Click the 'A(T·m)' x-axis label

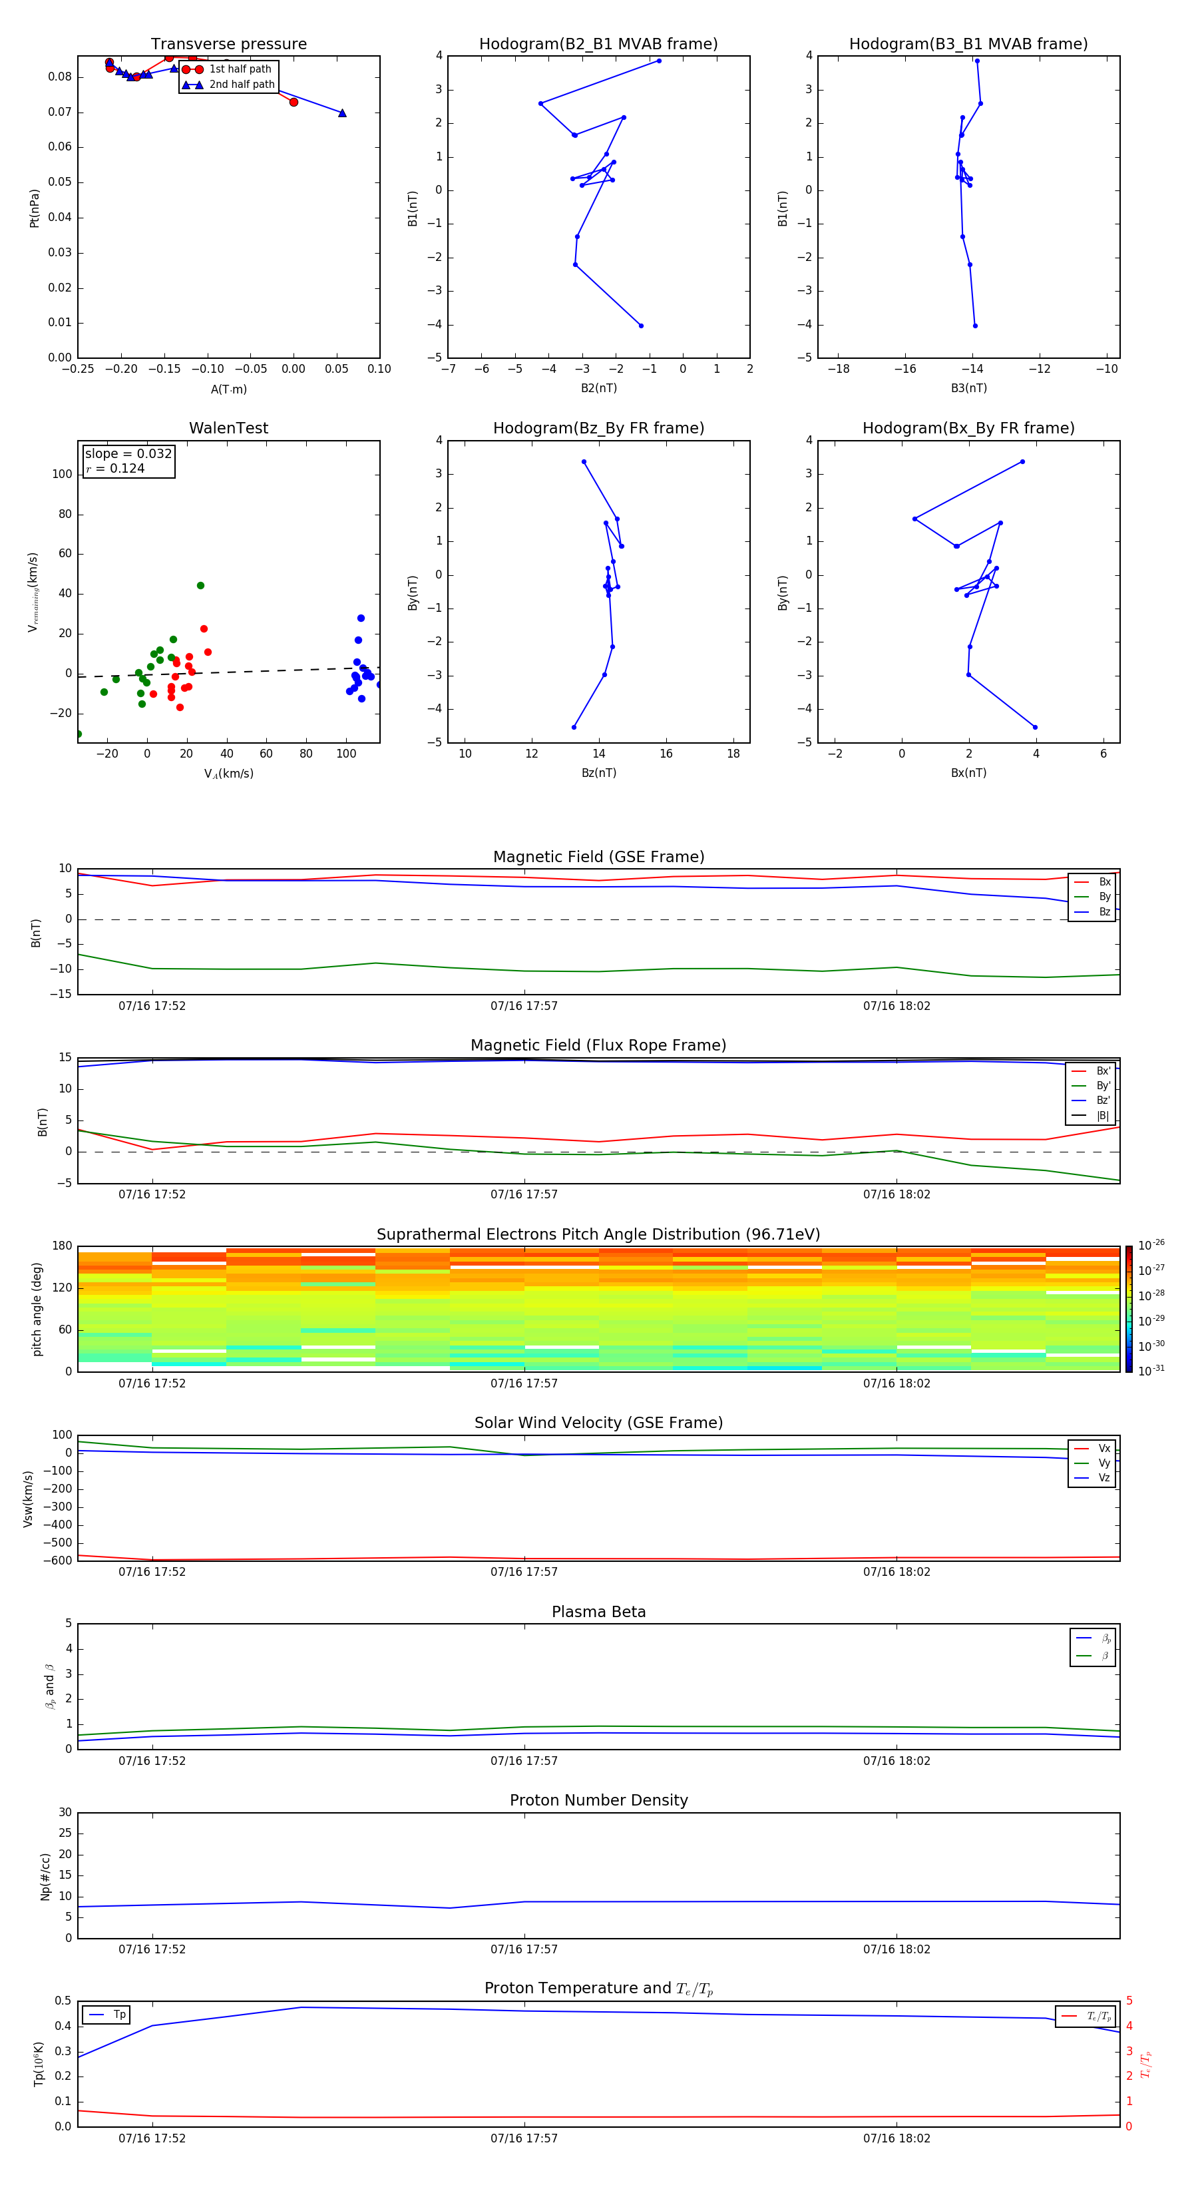coord(228,389)
